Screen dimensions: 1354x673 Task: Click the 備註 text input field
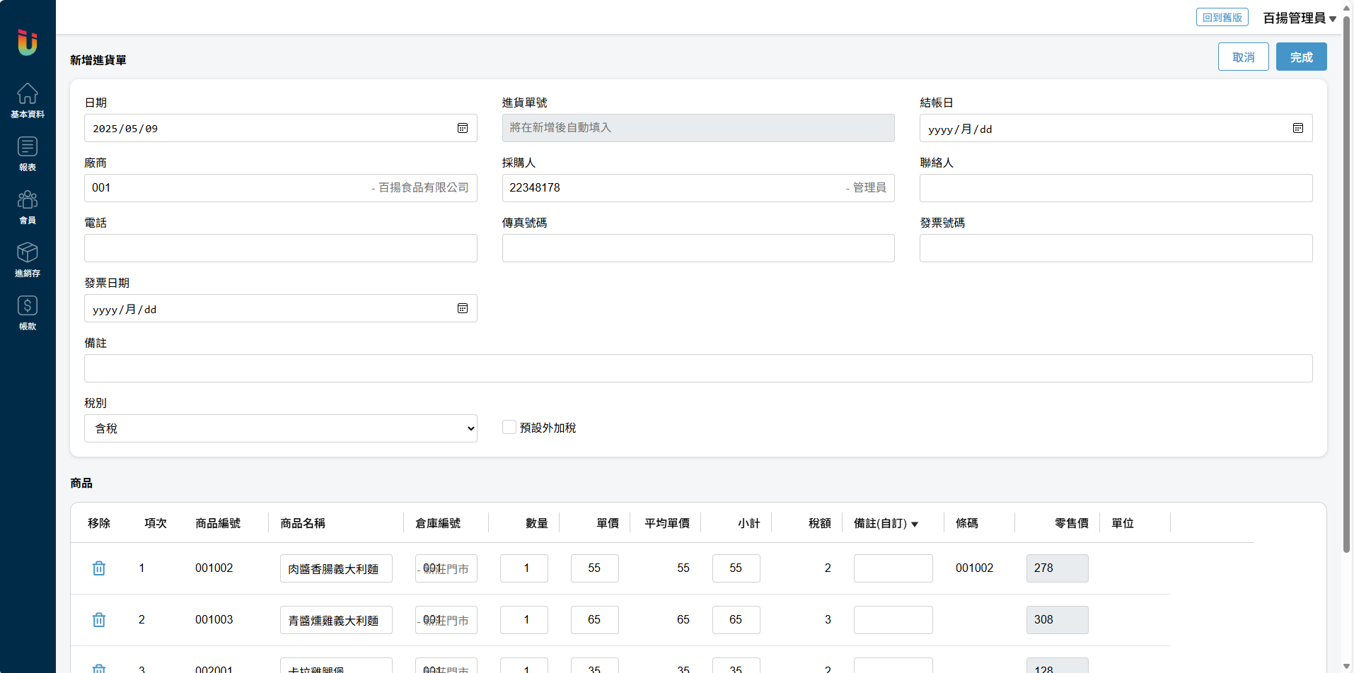pos(698,368)
